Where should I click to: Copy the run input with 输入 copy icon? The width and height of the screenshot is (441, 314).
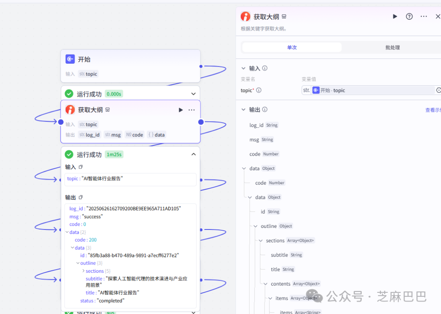coord(81,167)
